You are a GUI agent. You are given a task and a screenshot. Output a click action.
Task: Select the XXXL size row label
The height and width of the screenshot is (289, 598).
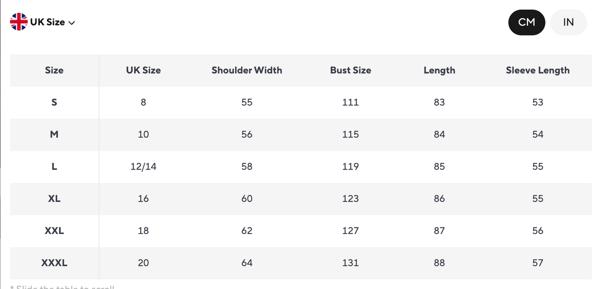point(54,263)
